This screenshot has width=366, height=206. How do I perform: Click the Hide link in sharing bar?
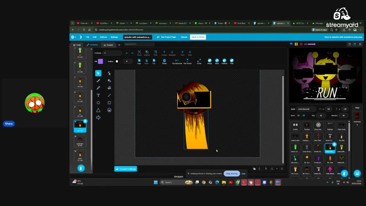(243, 173)
